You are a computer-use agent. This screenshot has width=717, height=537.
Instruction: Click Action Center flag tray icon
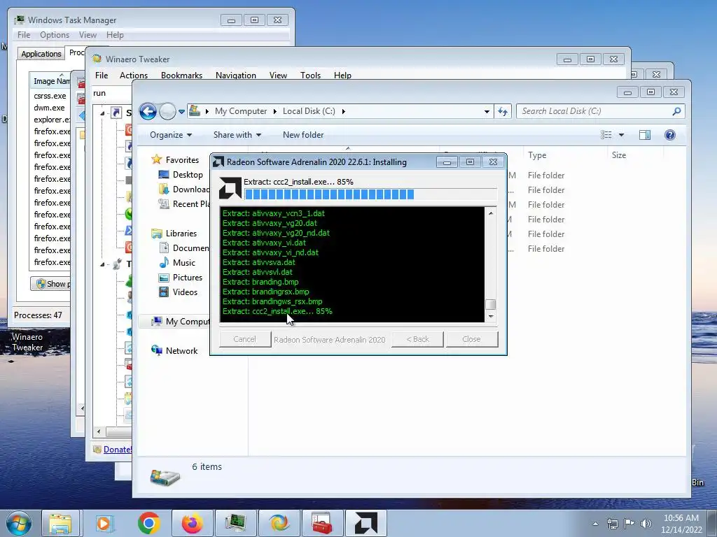(629, 524)
